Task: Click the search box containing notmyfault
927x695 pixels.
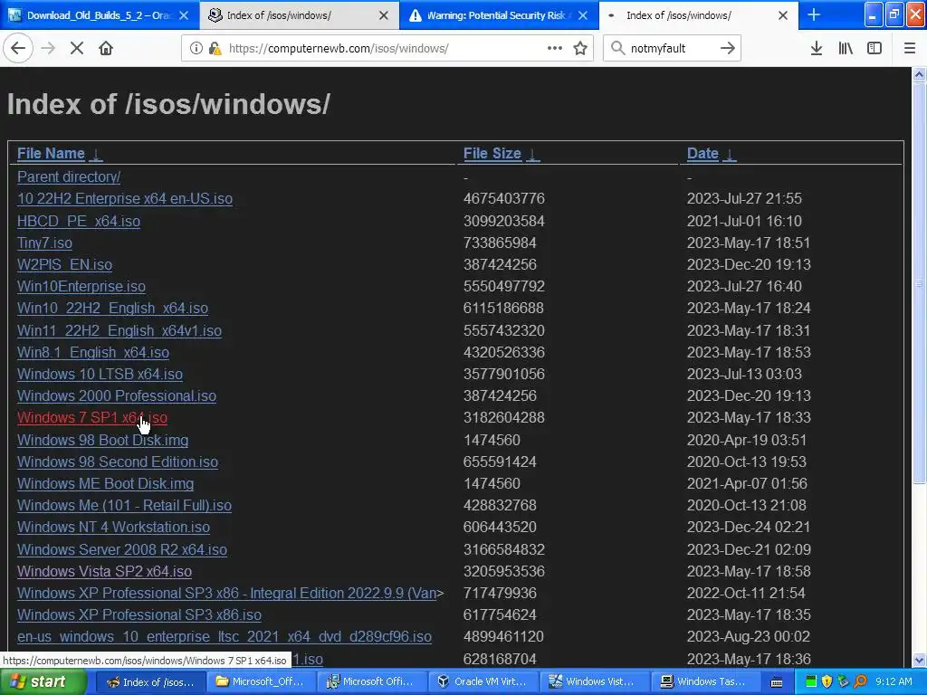Action: click(671, 48)
